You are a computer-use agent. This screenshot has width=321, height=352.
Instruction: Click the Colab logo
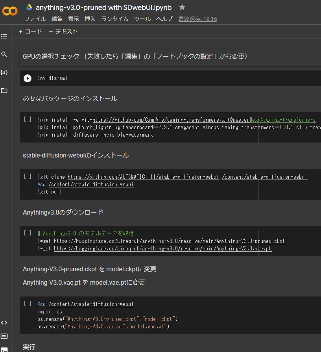click(10, 11)
